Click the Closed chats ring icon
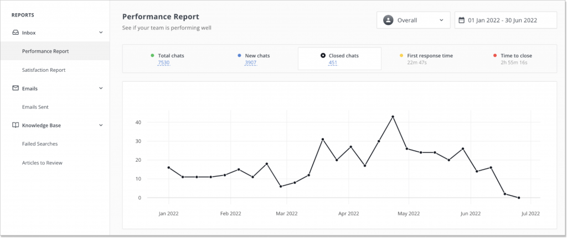The image size is (567, 238). 323,56
